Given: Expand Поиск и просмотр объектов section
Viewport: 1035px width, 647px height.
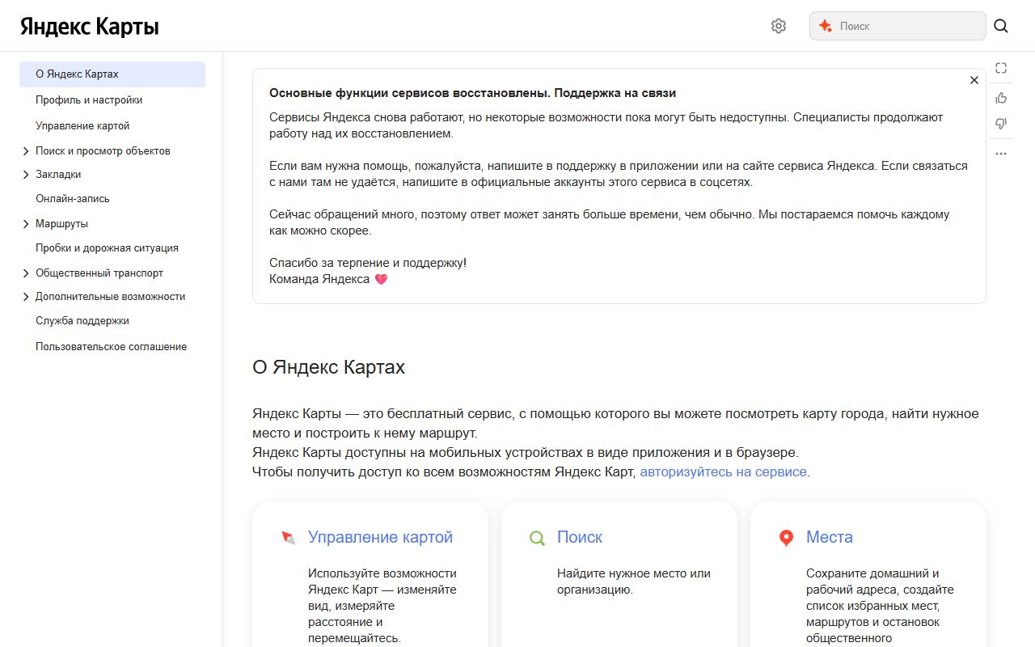Looking at the screenshot, I should pos(27,151).
